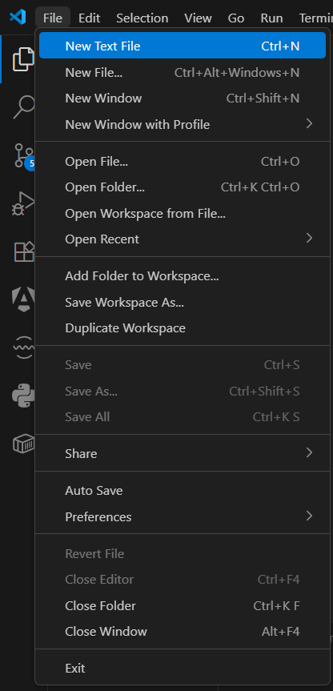Choose Exit at bottom of menu
333x691 pixels.
pos(182,668)
